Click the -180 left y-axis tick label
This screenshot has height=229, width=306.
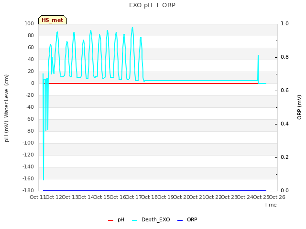pos(28,190)
